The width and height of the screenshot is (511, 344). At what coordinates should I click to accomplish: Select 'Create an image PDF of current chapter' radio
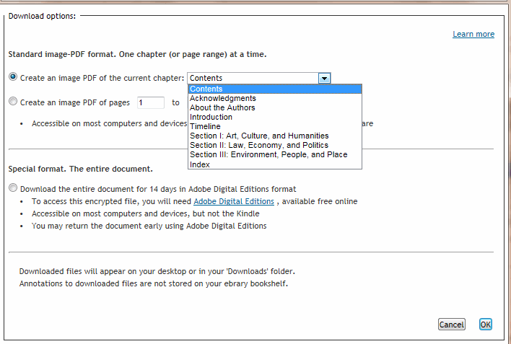[x=13, y=77]
